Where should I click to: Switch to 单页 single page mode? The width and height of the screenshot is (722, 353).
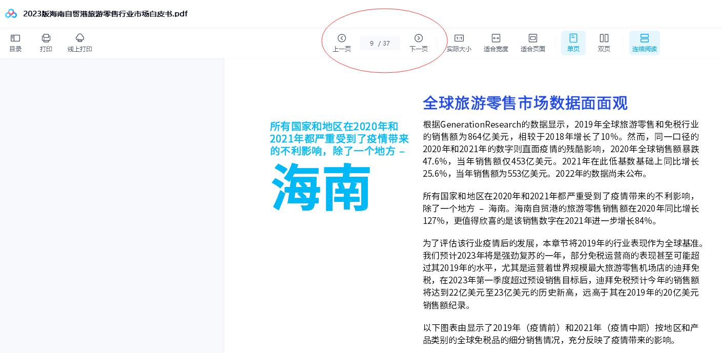pos(573,43)
